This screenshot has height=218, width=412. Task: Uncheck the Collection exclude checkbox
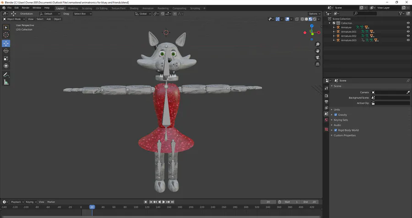coord(334,23)
